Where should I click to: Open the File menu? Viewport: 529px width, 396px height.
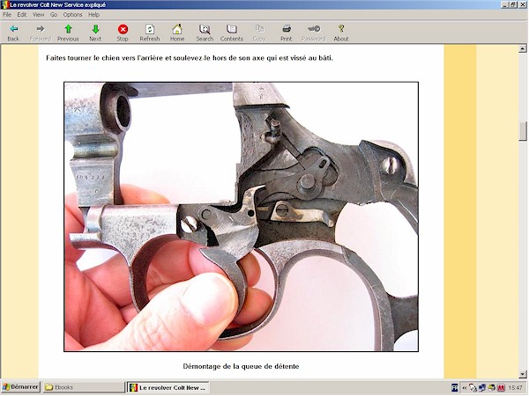[x=7, y=15]
